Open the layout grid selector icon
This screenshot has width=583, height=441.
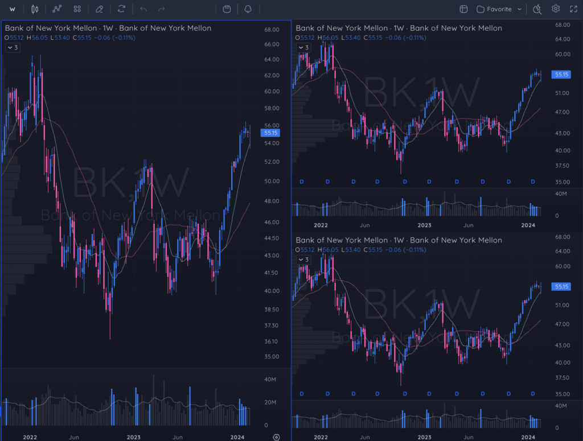[463, 9]
